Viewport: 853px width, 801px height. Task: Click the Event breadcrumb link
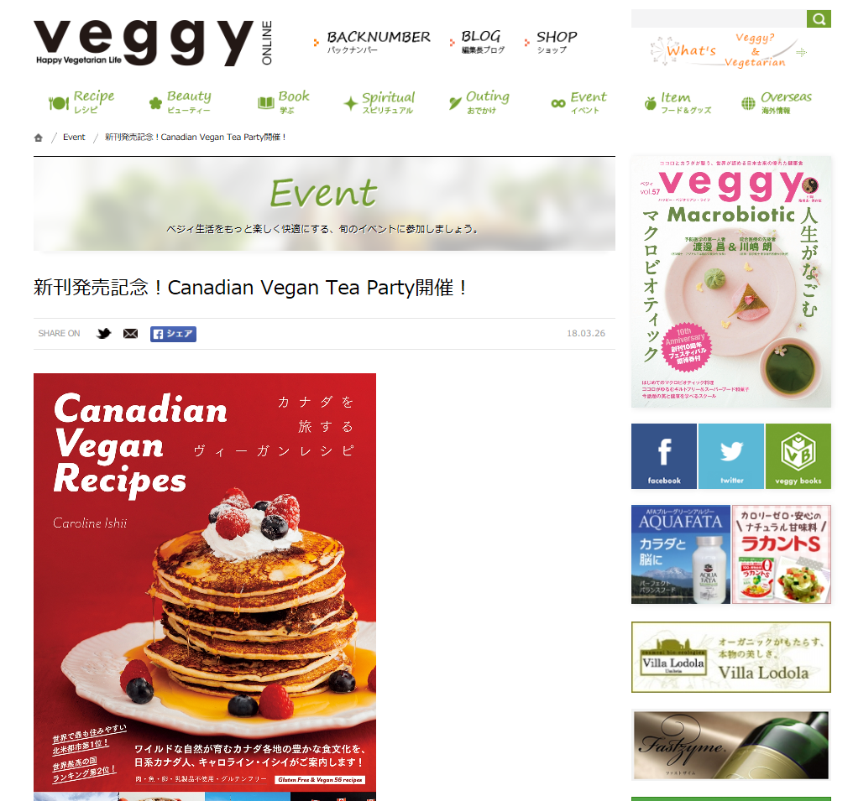(x=74, y=137)
